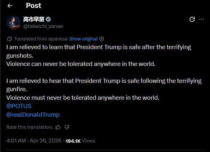Show original Japanese post text
Screen dimensions: 210x152
[x=83, y=39]
